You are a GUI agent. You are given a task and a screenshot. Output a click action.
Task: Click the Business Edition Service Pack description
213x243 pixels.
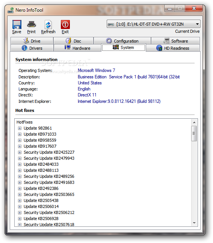[x=128, y=77]
